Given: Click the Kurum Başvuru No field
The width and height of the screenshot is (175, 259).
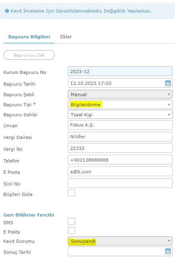Looking at the screenshot, I should (x=120, y=71).
